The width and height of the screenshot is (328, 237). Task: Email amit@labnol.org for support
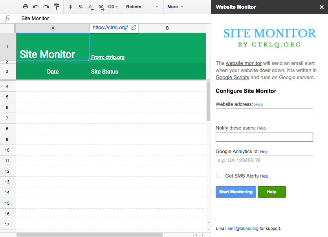point(243,228)
